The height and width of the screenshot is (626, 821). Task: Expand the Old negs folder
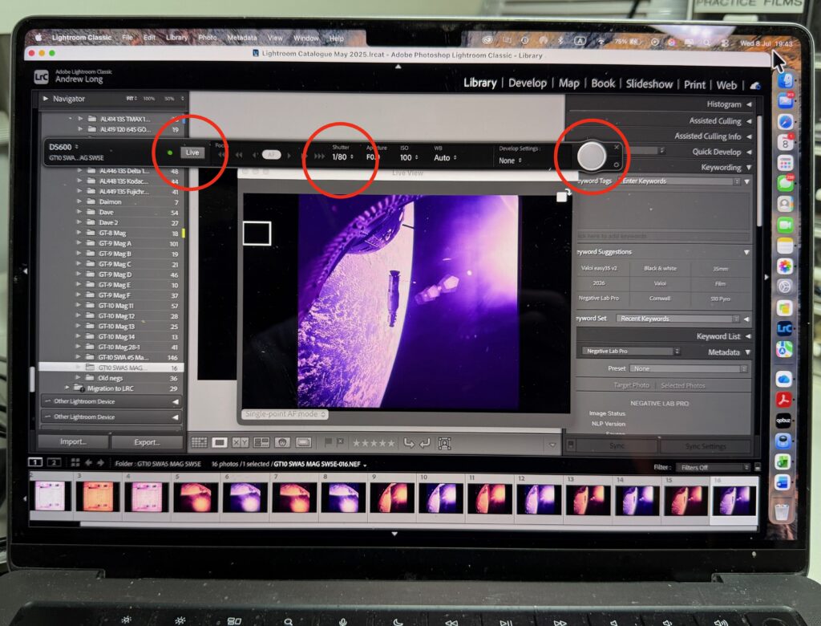[79, 377]
